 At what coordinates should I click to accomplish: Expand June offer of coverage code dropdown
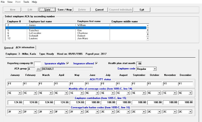(x=97, y=93)
